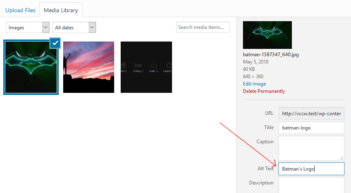Click the filename batman-1387347_640.jpg
This screenshot has height=193, width=351.
[x=271, y=55]
